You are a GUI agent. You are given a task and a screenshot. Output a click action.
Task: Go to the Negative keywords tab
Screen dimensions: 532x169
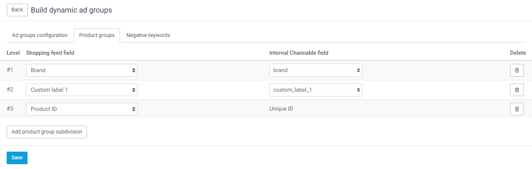(148, 36)
